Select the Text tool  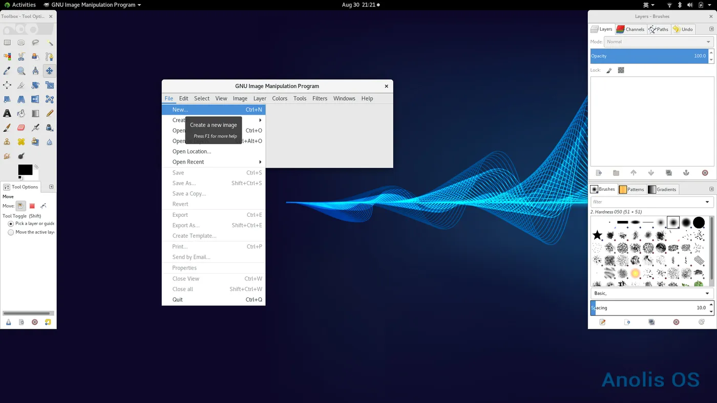pyautogui.click(x=7, y=114)
